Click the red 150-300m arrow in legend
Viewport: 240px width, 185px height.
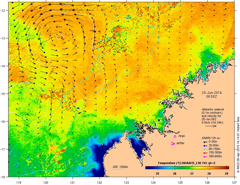pos(205,153)
